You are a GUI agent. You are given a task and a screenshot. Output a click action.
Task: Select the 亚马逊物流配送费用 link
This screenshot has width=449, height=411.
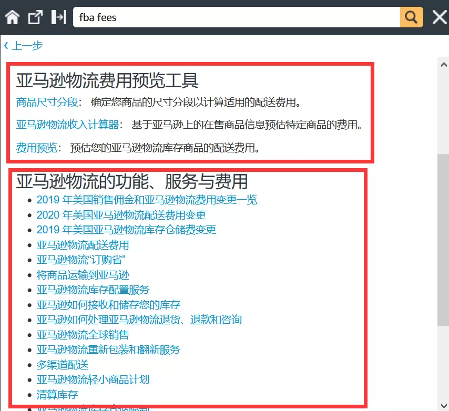(83, 245)
